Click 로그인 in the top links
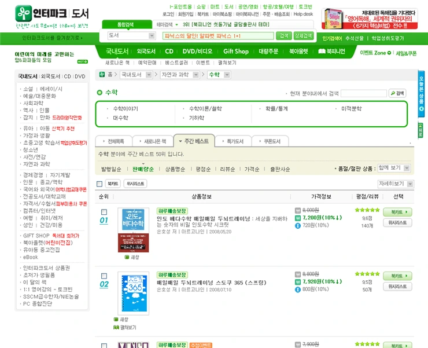Image resolution: width=428 pixels, height=348 pixels. [x=168, y=14]
